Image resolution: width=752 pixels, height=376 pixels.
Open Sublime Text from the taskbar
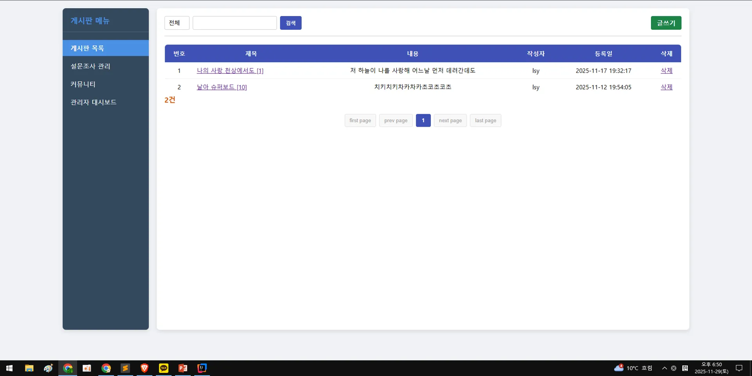coord(125,368)
